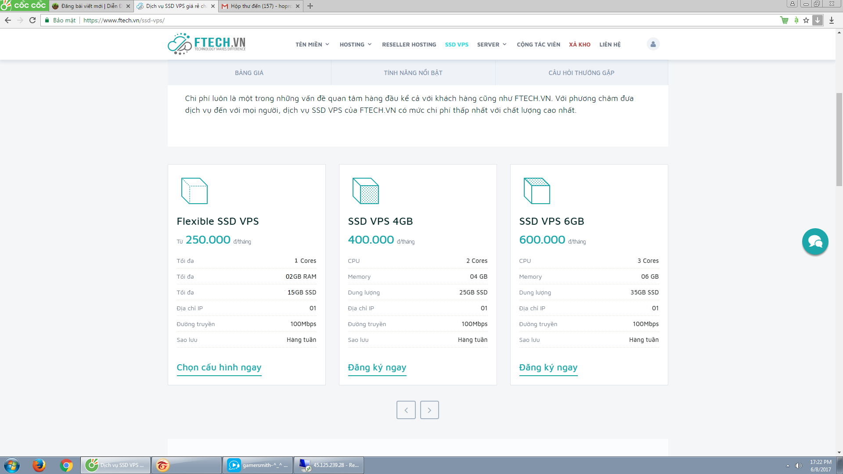Click the user account icon in header
Screen dimensions: 843x474
click(653, 44)
